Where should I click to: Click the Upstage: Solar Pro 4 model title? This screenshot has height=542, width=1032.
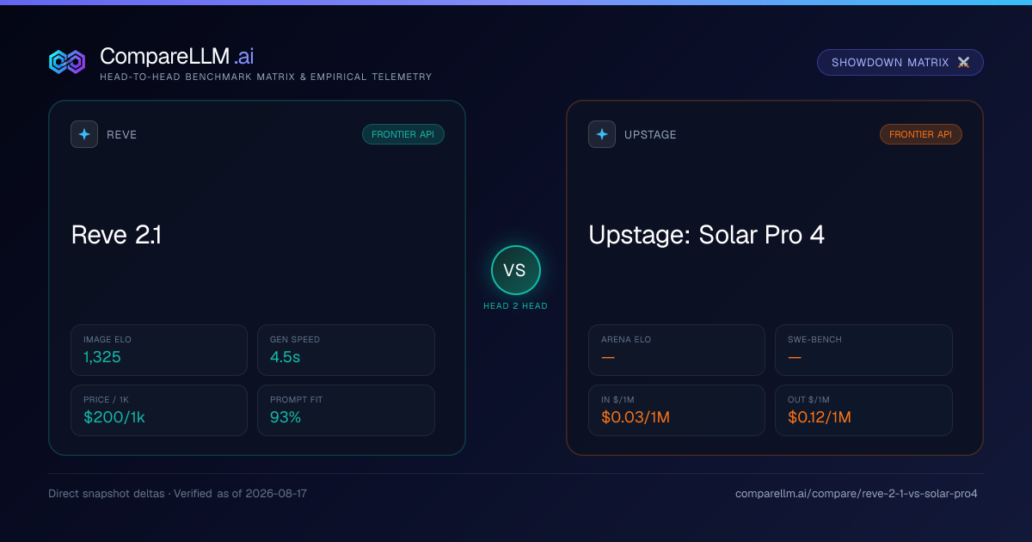[706, 235]
